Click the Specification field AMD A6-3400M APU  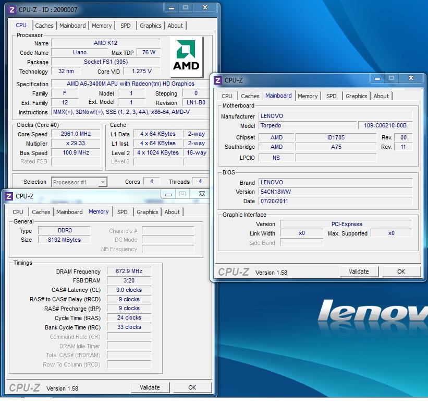(x=130, y=84)
